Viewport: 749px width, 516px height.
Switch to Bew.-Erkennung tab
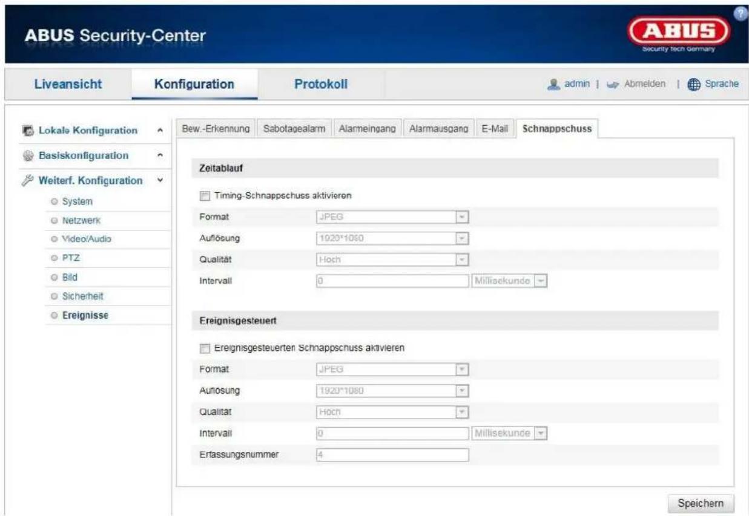click(x=216, y=128)
